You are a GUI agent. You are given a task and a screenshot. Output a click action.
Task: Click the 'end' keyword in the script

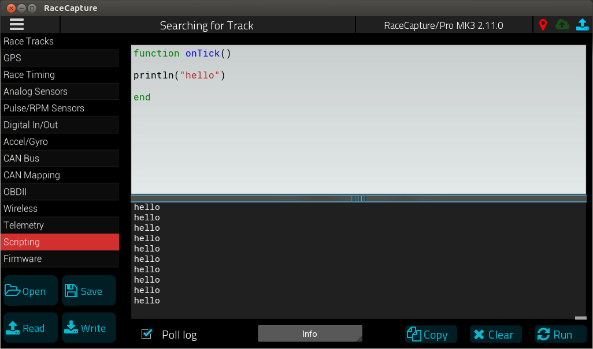click(142, 97)
